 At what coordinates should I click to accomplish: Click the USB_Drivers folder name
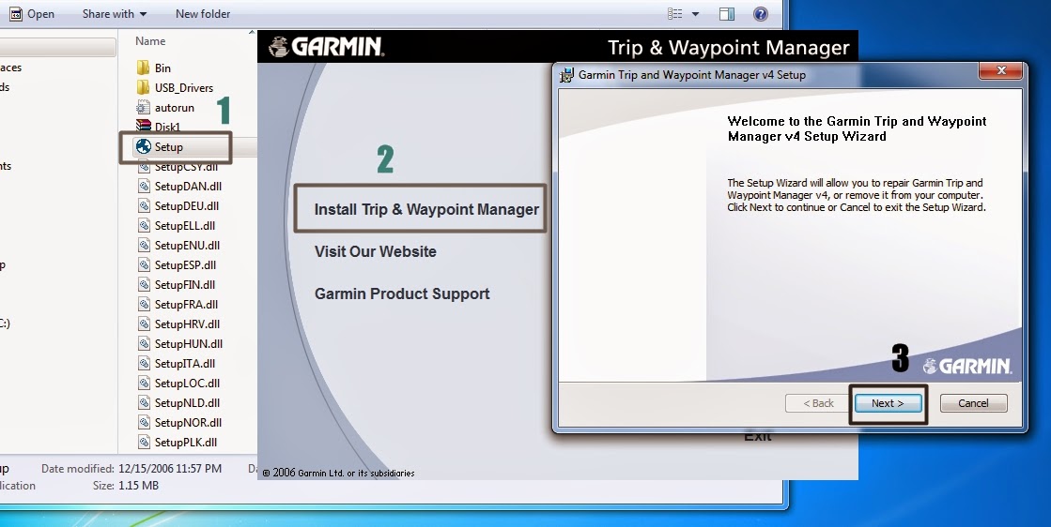[184, 87]
